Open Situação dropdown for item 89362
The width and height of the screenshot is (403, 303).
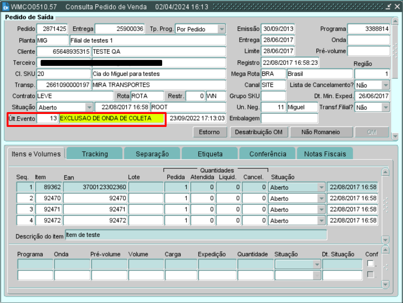[321, 187]
